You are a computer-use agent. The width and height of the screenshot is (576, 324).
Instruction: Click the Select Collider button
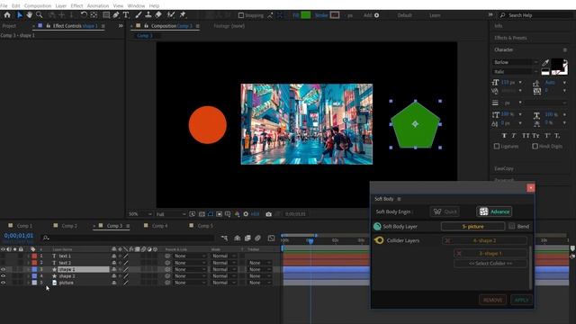[490, 264]
